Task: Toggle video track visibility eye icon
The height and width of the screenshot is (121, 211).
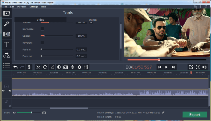Action: 3,91
